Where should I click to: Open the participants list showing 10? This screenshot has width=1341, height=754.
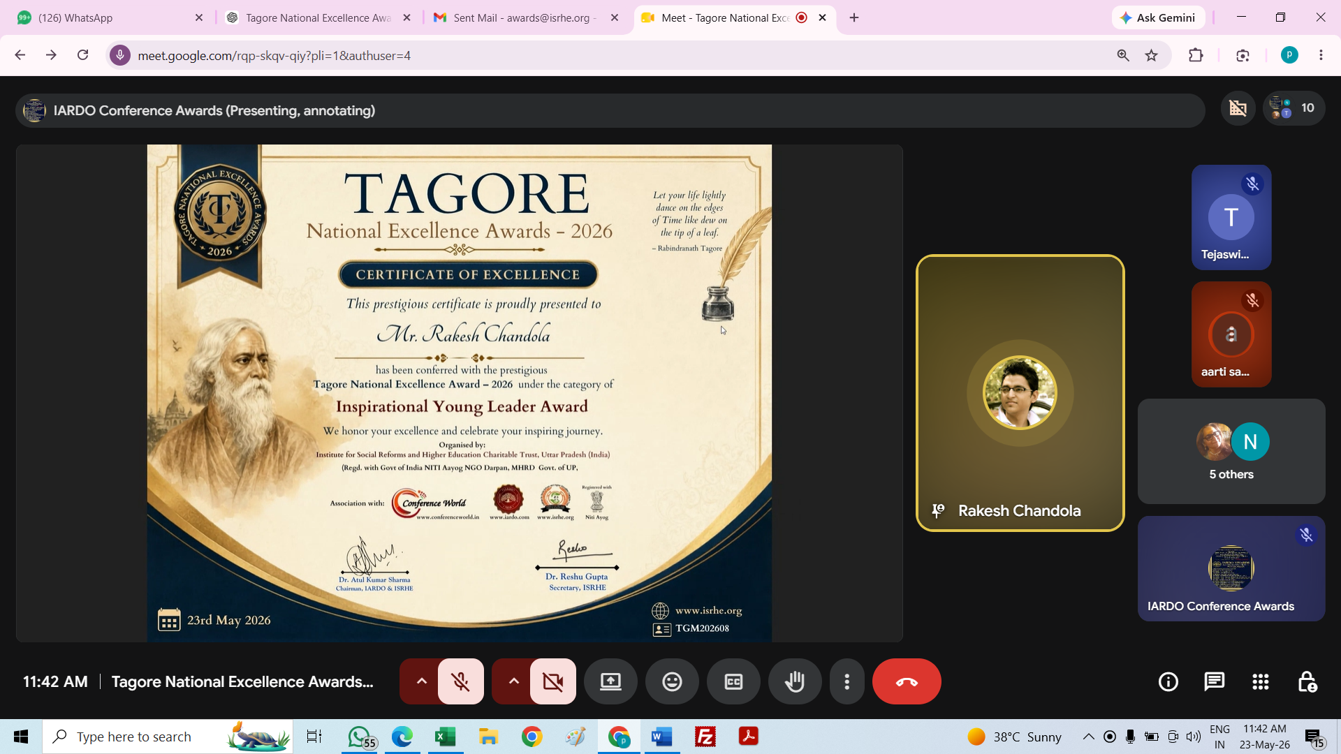pyautogui.click(x=1294, y=108)
